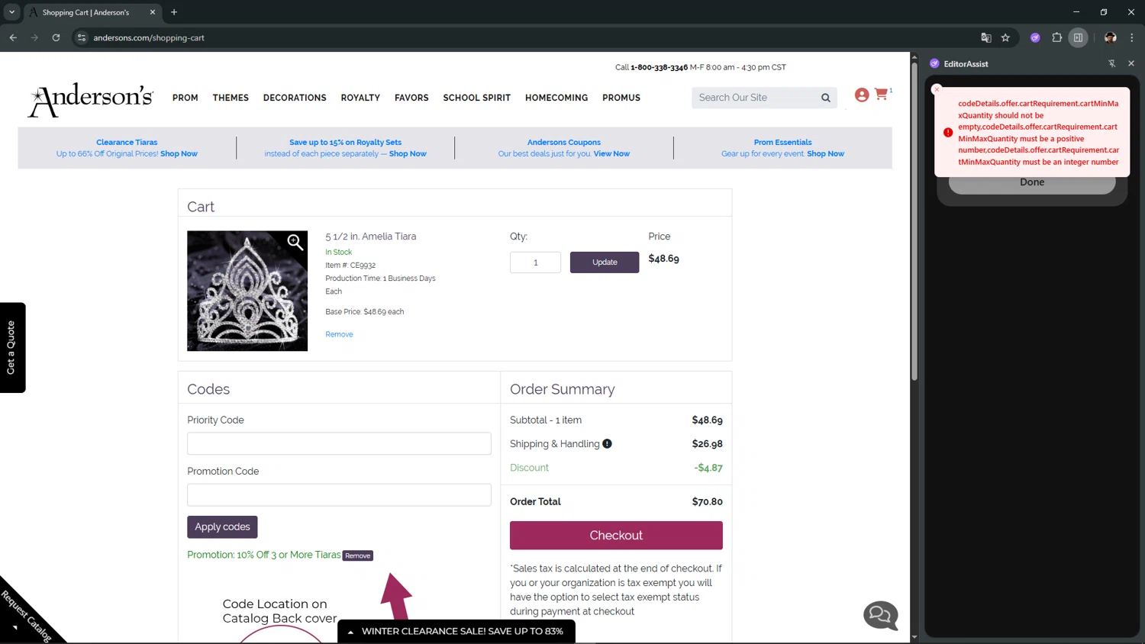Click Prom Essentials Shop Now link
The height and width of the screenshot is (644, 1145).
(x=825, y=154)
